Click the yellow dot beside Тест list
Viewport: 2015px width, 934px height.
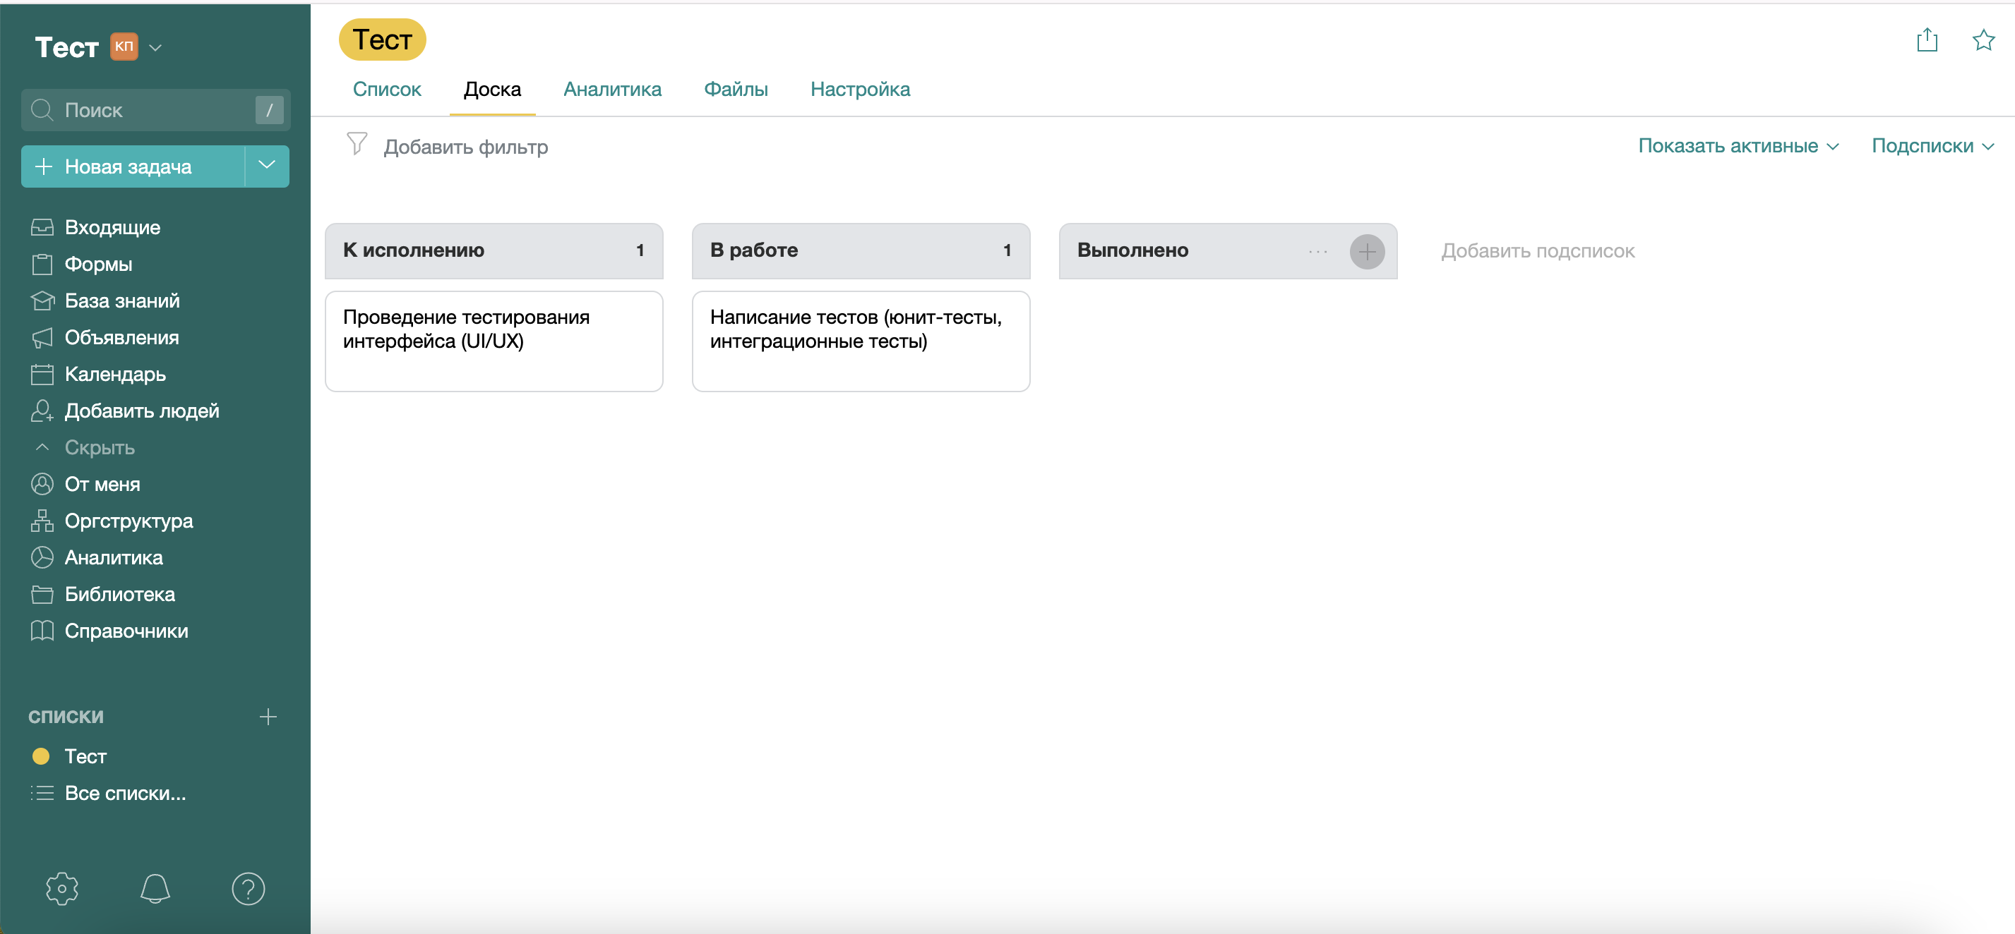pos(41,756)
